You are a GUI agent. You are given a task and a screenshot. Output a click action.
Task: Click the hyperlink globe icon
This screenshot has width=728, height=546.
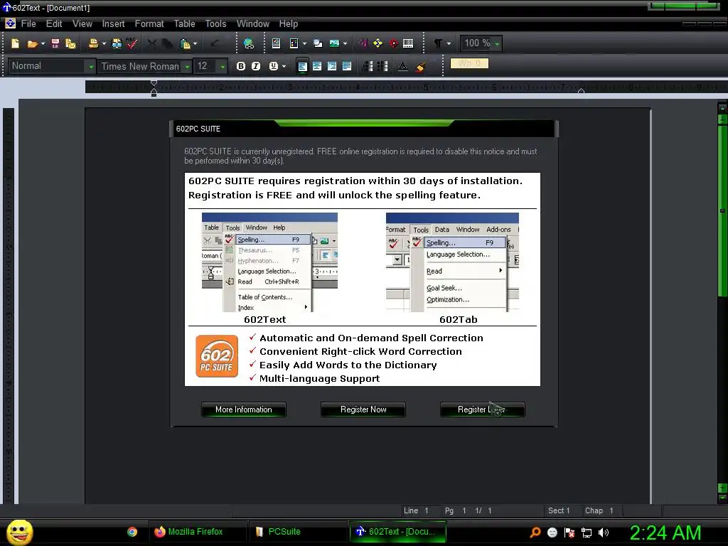tap(249, 43)
